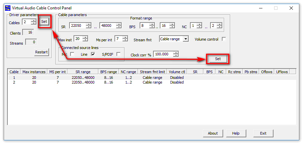303x144 pixels.
Task: Click the Clock corr % stepper arrows
Action: pyautogui.click(x=176, y=54)
